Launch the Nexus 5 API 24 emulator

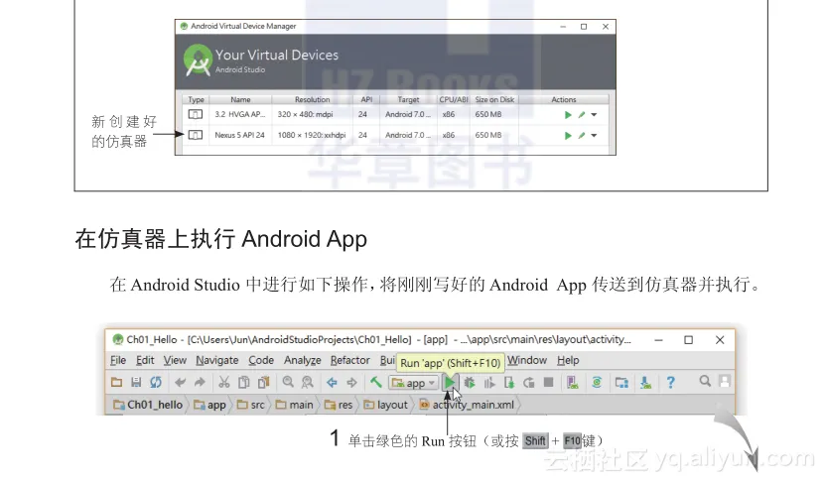pyautogui.click(x=568, y=135)
